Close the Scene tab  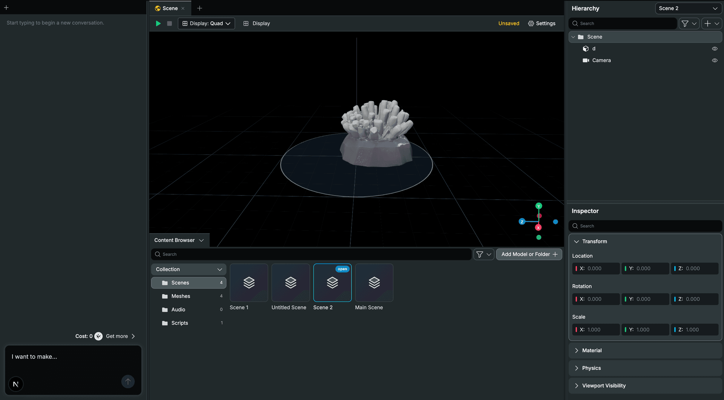[x=183, y=8]
